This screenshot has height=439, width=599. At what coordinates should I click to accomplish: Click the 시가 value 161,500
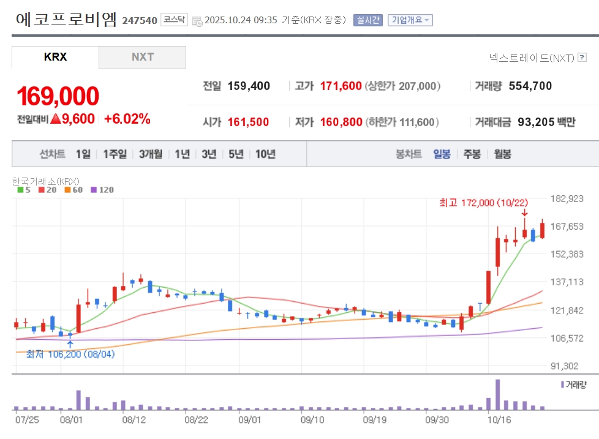tap(248, 122)
